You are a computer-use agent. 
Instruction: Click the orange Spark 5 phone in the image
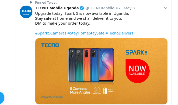coord(87,65)
